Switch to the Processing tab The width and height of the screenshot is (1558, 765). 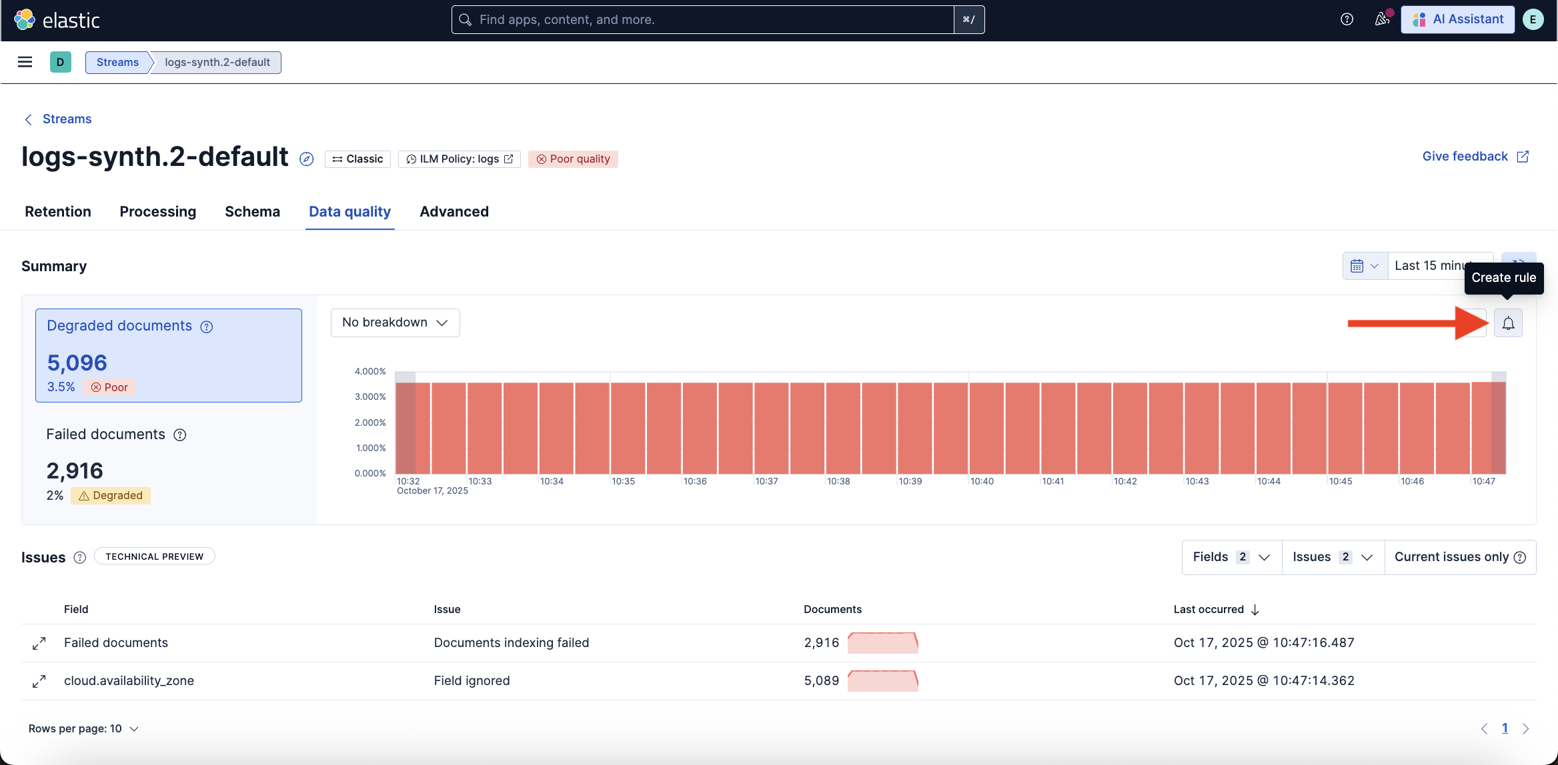(x=158, y=211)
